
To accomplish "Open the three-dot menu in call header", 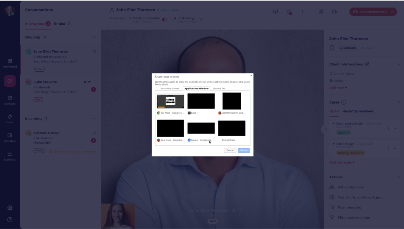I will 302,12.
